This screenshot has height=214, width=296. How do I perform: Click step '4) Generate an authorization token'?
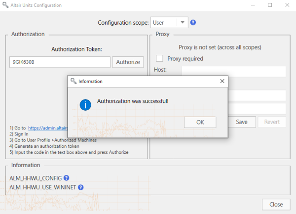pyautogui.click(x=44, y=146)
